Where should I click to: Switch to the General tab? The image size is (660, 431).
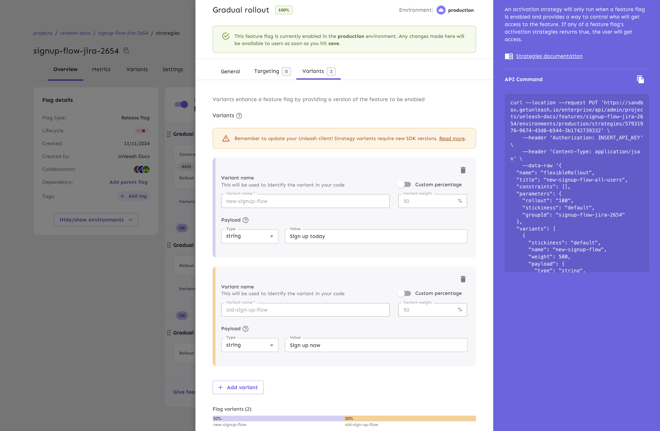(230, 71)
